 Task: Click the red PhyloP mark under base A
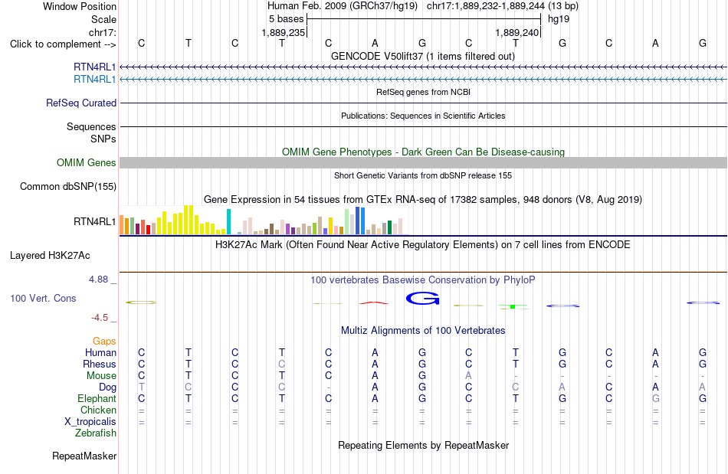tap(374, 303)
